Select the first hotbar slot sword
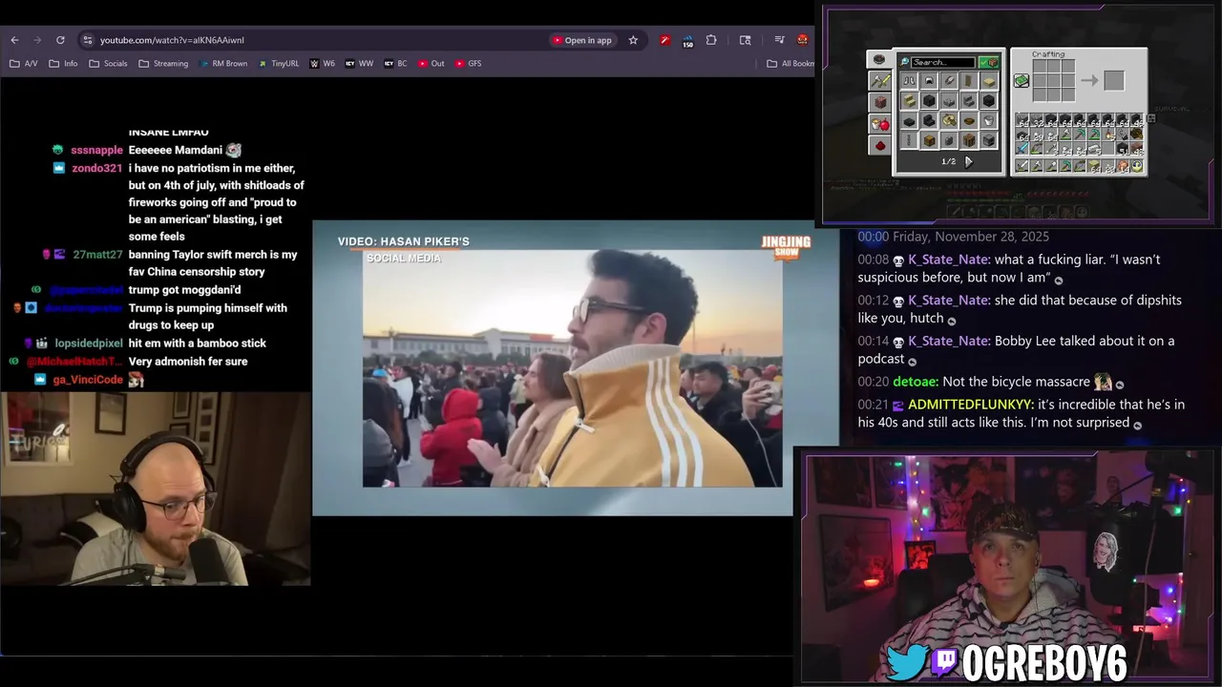This screenshot has height=687, width=1222. click(1022, 165)
